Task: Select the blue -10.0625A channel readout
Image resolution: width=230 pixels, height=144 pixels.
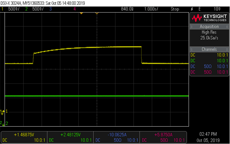Action: pyautogui.click(x=116, y=135)
